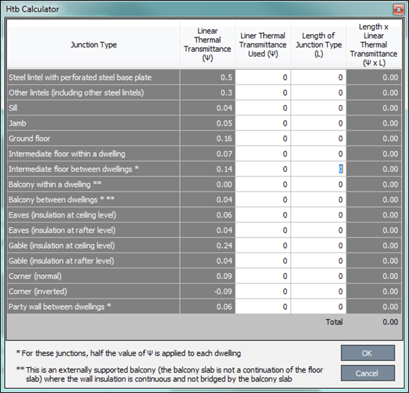Edit Length for Gable insulation at rafter level
Viewport: 409px width, 393px height.
point(318,261)
